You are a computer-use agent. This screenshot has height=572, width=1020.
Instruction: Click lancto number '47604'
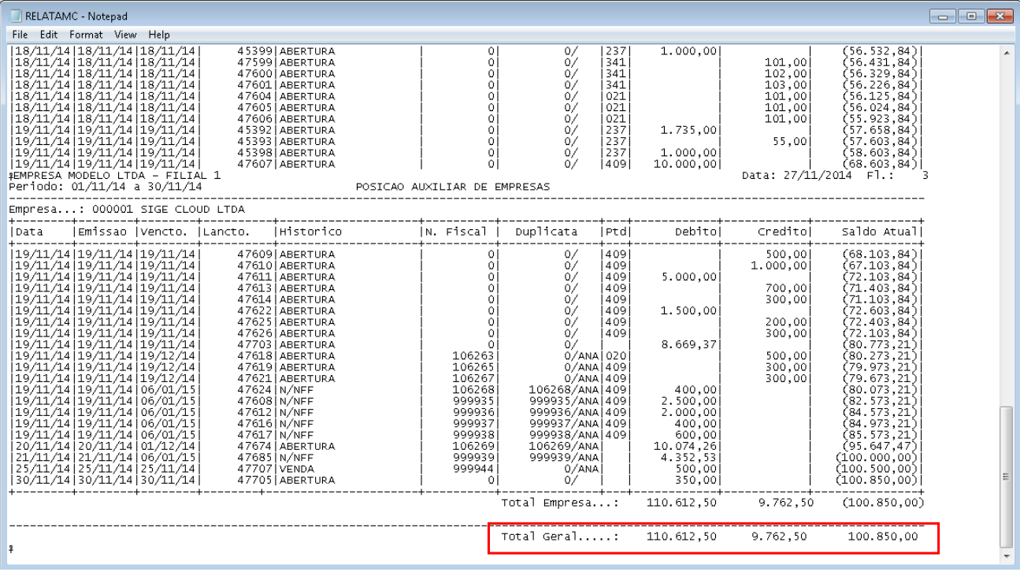pyautogui.click(x=255, y=96)
